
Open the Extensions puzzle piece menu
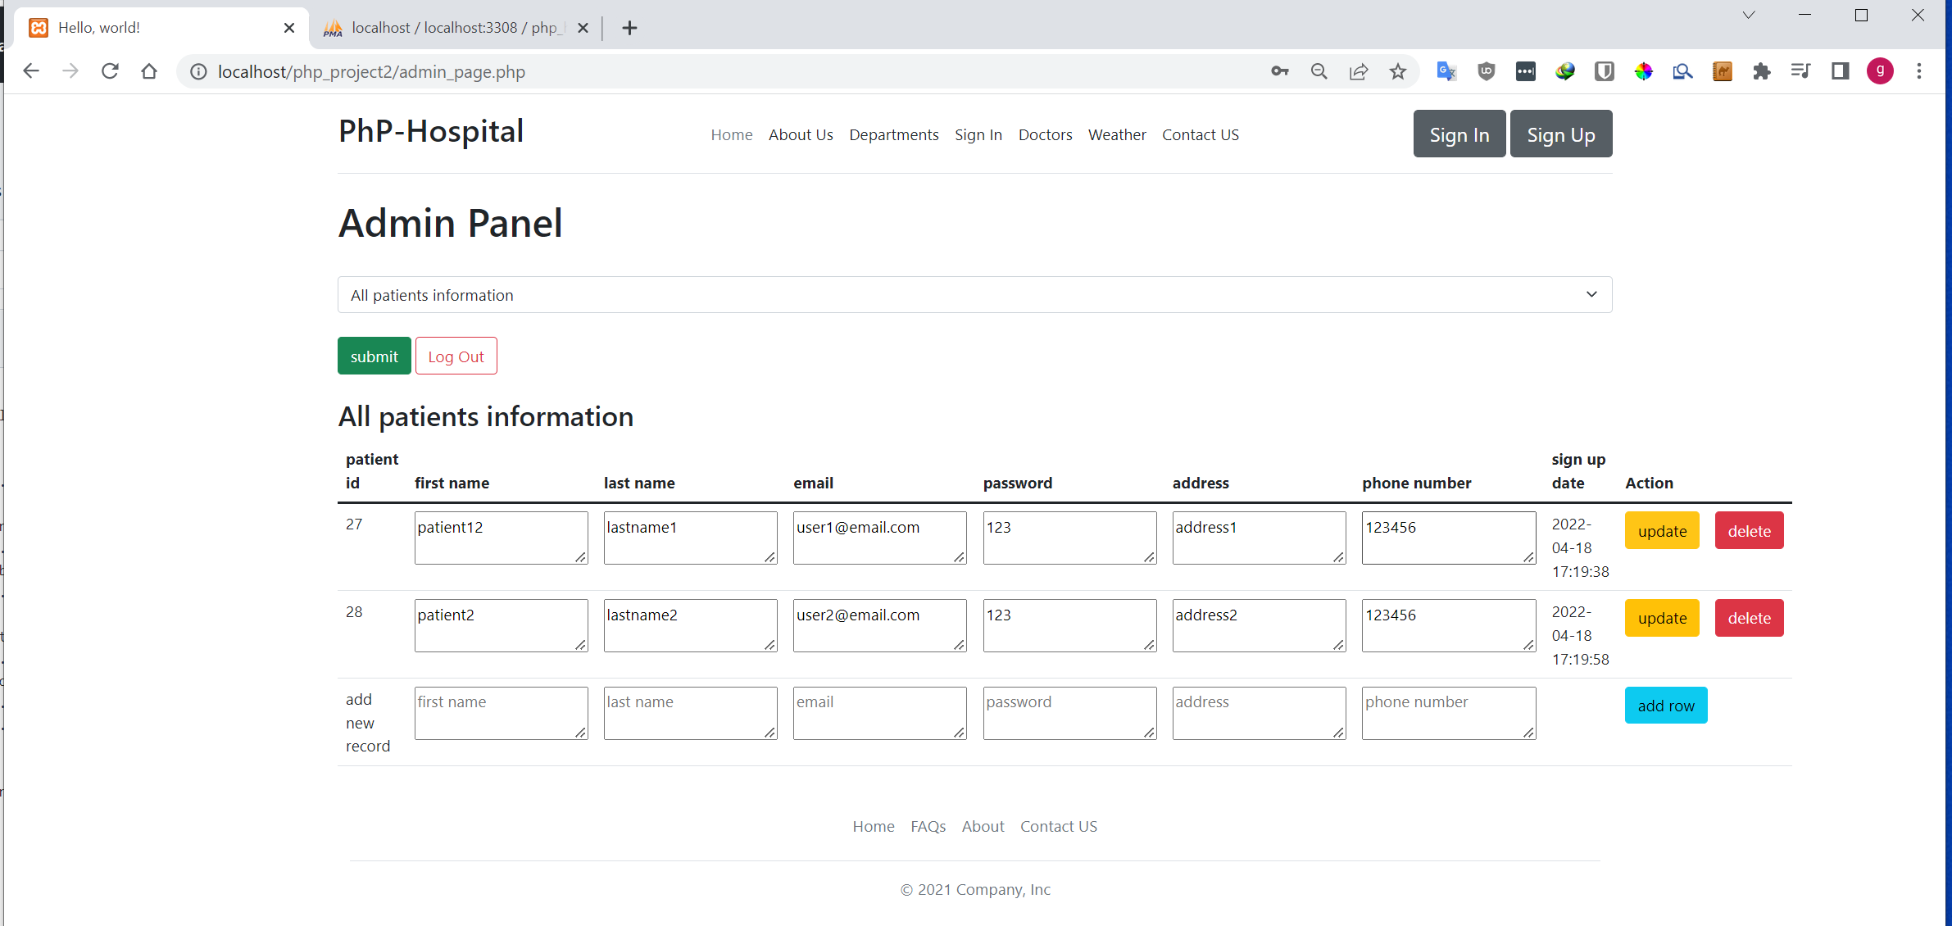(1762, 71)
